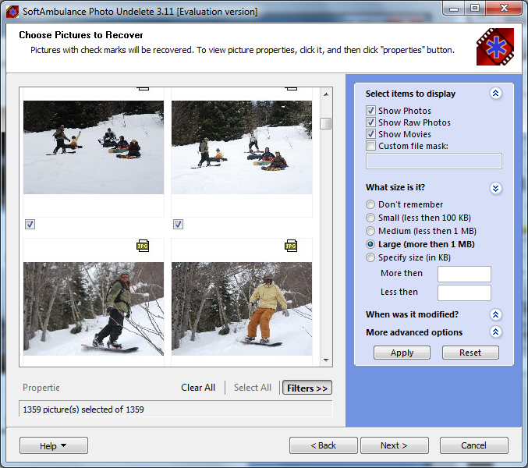Screen dimensions: 528x468
Task: Expand the When was it modified? section
Action: click(x=496, y=314)
